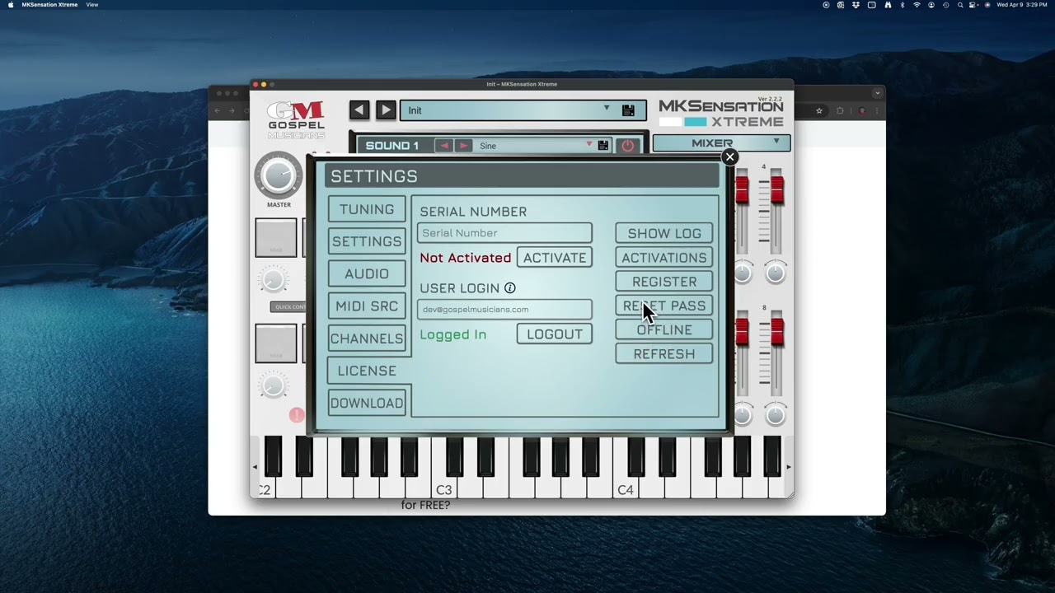Open the View menu in menu bar

point(92,5)
